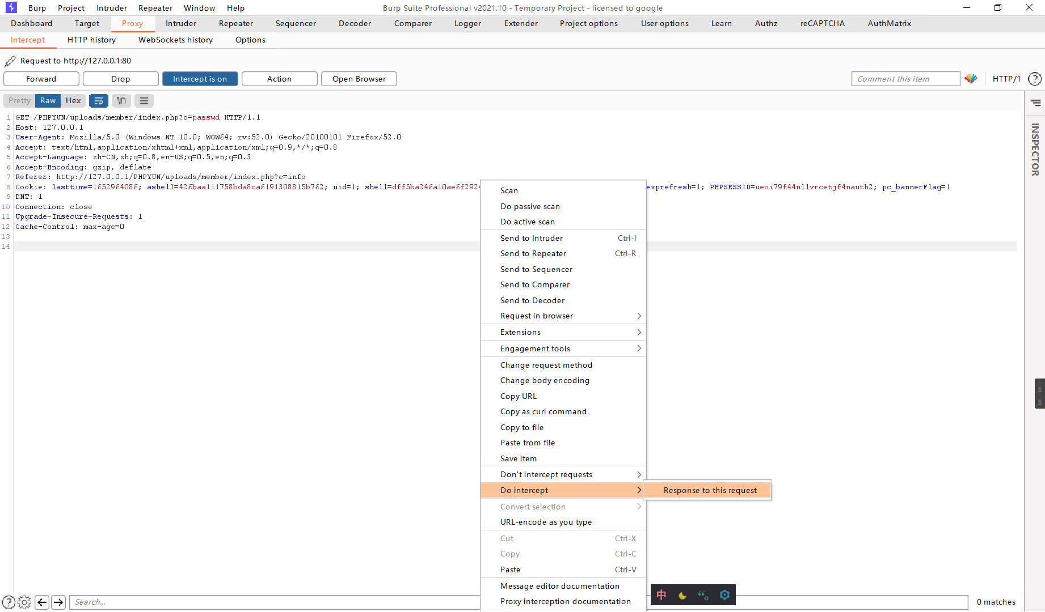Switch the editor to Pretty view
This screenshot has height=612, width=1045.
pos(20,101)
